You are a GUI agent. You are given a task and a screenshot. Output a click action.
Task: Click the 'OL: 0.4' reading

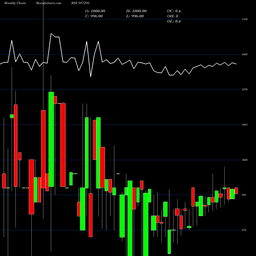point(174,22)
